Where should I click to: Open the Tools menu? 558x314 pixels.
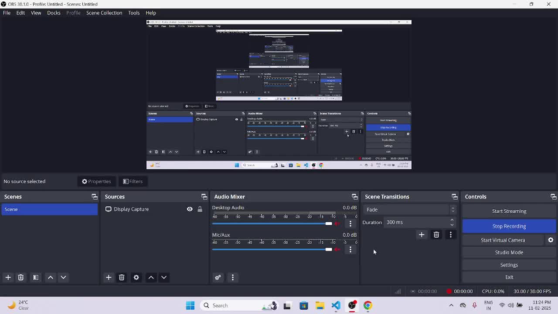pyautogui.click(x=134, y=13)
